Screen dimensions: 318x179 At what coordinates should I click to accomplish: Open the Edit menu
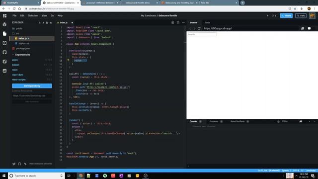pos(22,15)
